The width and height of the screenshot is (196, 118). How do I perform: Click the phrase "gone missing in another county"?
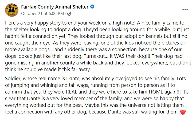click(40, 63)
